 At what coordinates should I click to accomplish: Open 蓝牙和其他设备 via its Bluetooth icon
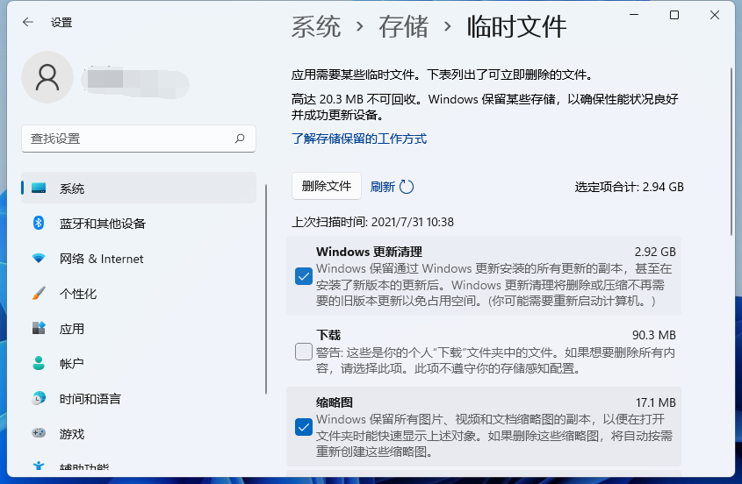click(x=39, y=224)
